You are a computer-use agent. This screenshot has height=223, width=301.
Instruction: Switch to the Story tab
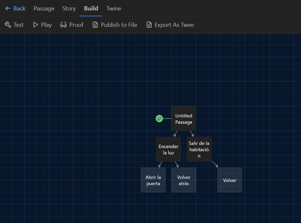click(x=69, y=9)
